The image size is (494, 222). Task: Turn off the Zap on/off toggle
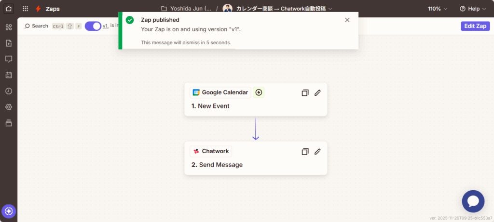pyautogui.click(x=93, y=26)
